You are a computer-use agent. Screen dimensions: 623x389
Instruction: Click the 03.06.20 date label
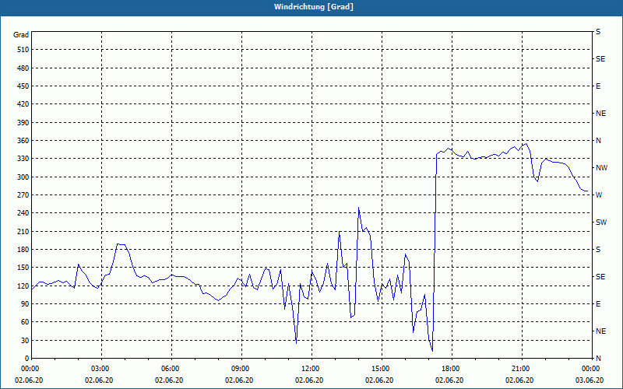coord(590,380)
